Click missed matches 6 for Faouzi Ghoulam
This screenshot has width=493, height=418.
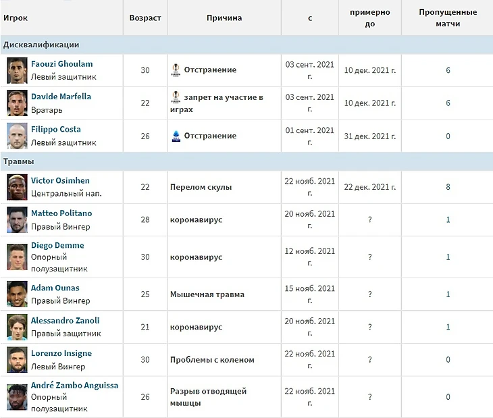[448, 70]
